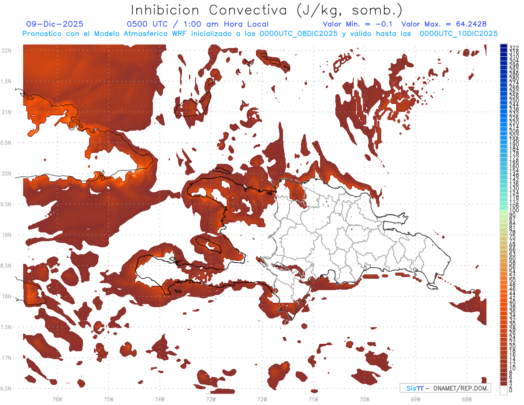The height and width of the screenshot is (405, 524).
Task: Click latitude label '20N' on the left axis
Action: pyautogui.click(x=6, y=173)
